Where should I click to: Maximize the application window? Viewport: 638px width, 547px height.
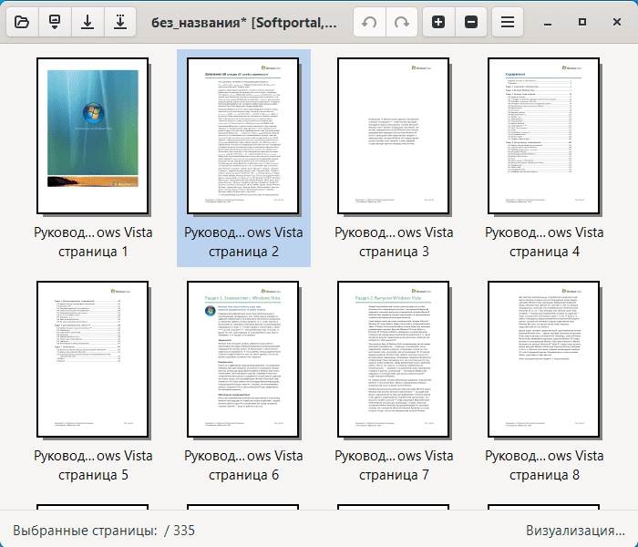582,22
